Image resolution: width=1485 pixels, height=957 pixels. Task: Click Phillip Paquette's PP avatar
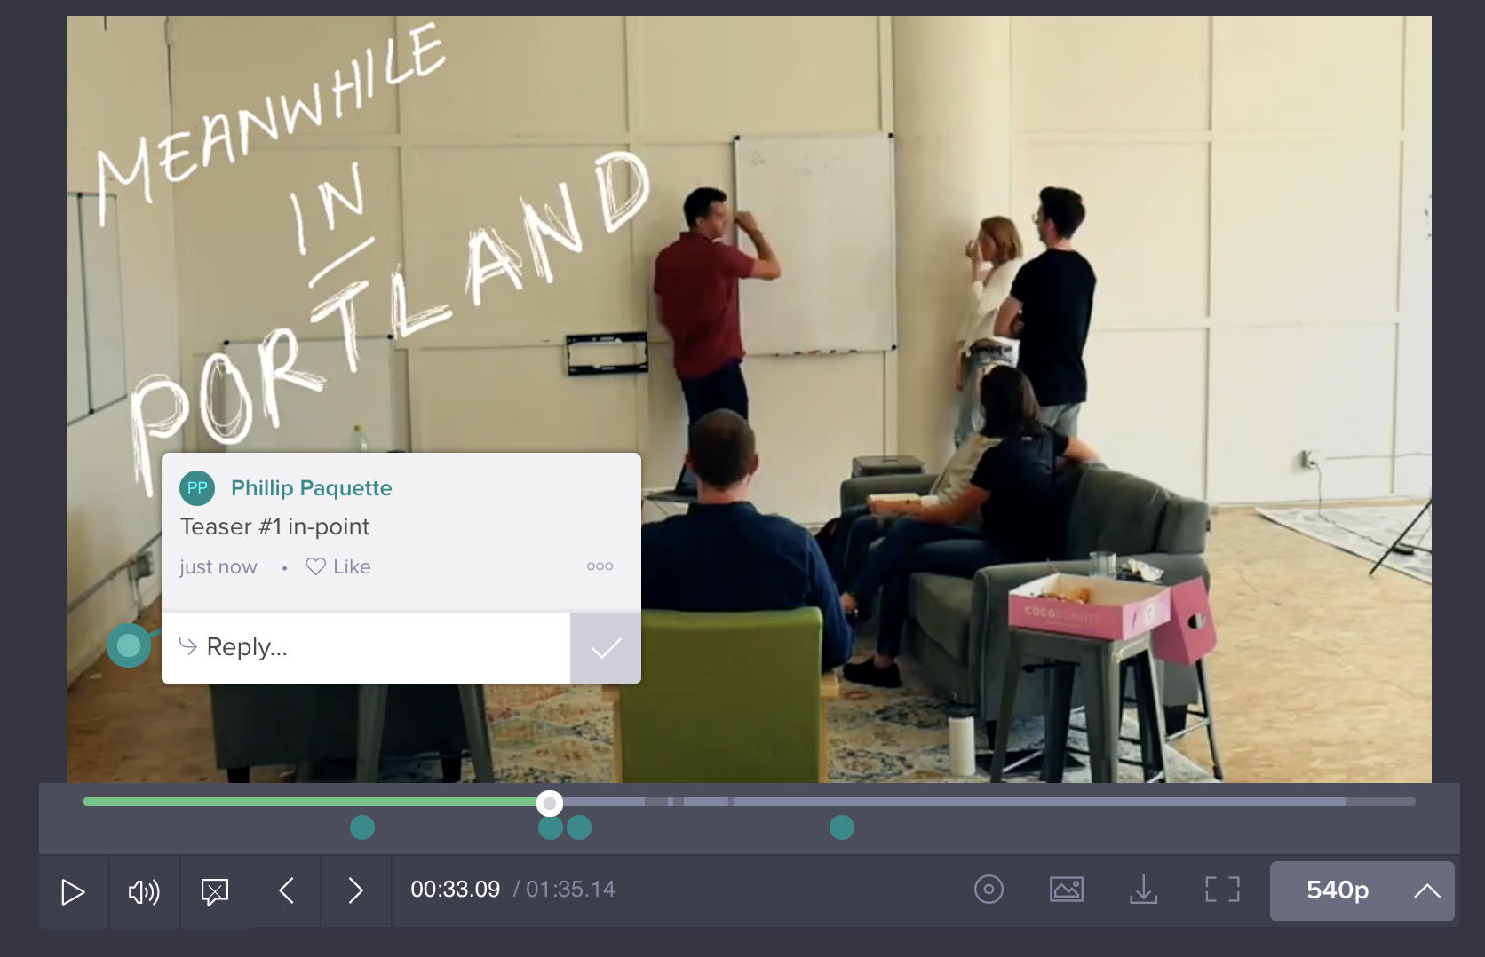(x=197, y=487)
